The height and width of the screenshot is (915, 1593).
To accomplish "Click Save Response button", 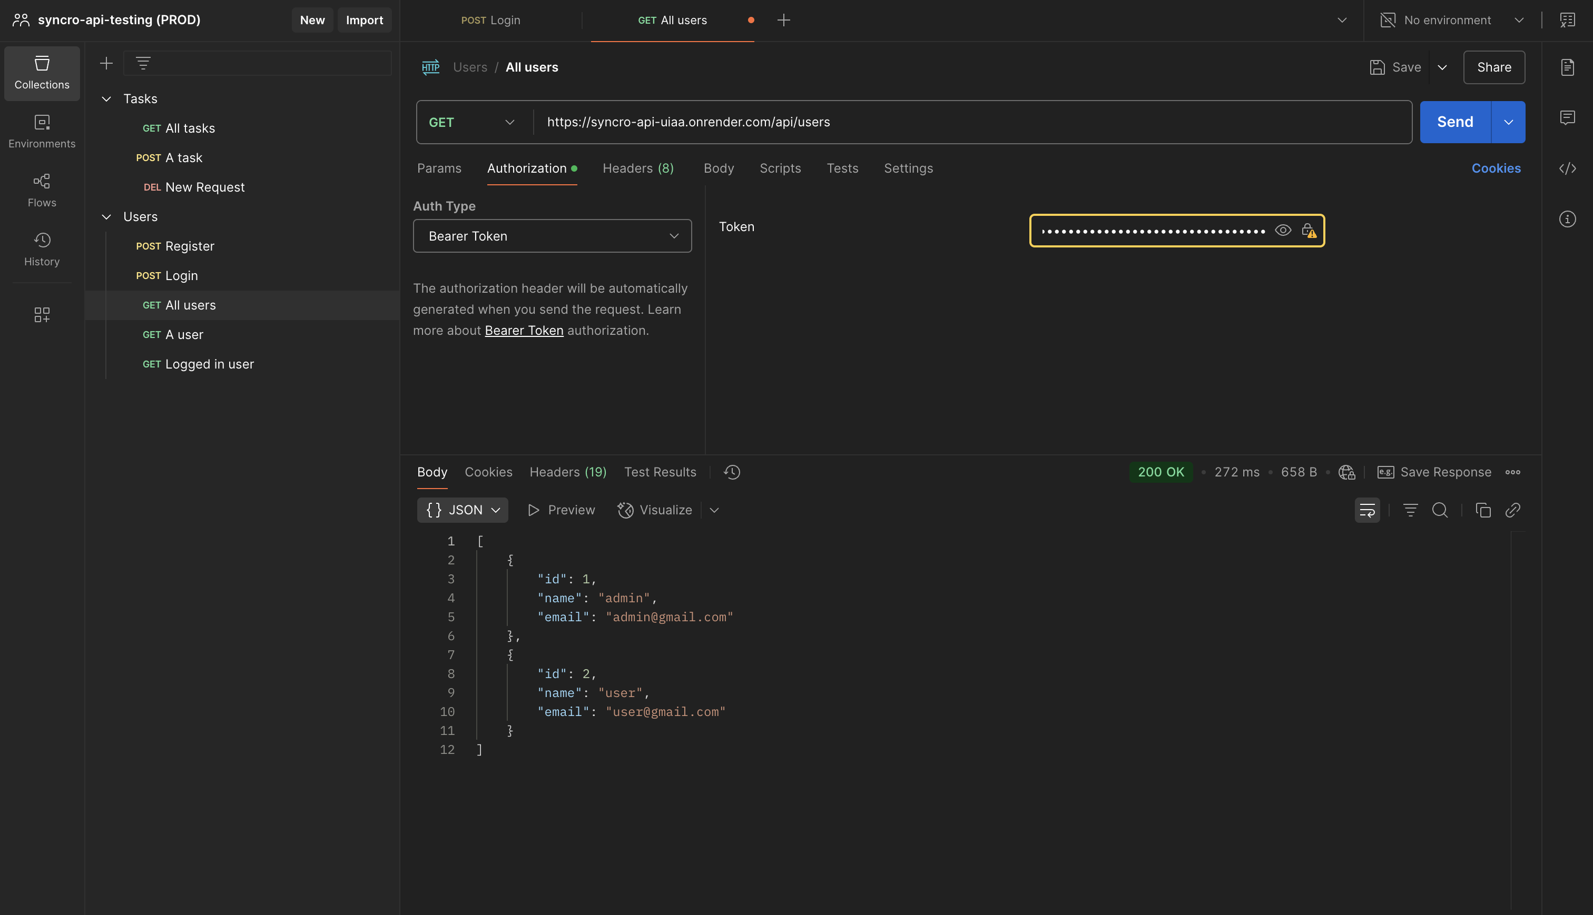I will click(x=1434, y=472).
